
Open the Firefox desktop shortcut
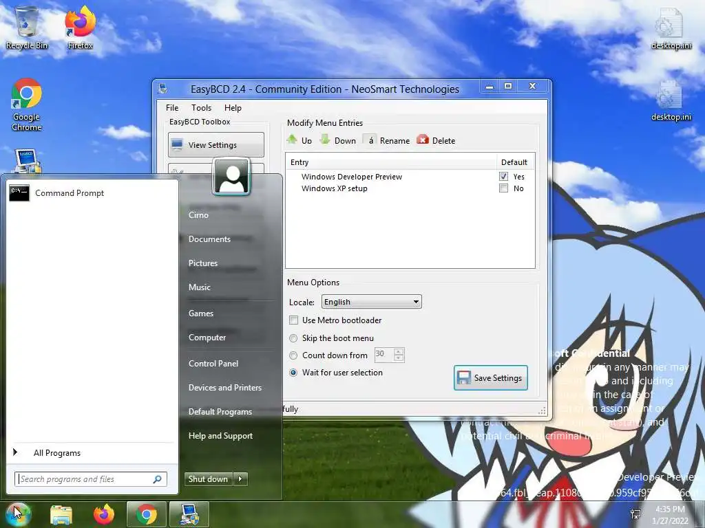(80, 27)
